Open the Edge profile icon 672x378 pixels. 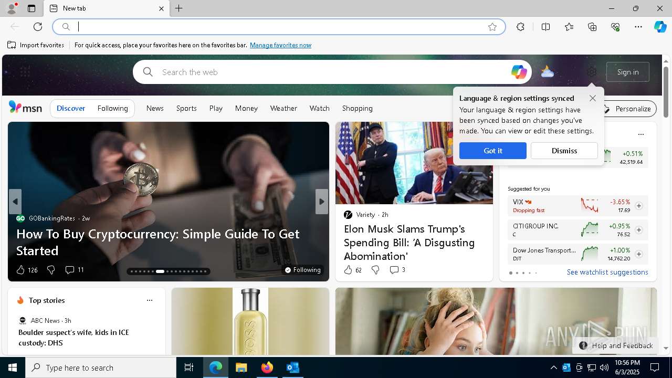11,8
